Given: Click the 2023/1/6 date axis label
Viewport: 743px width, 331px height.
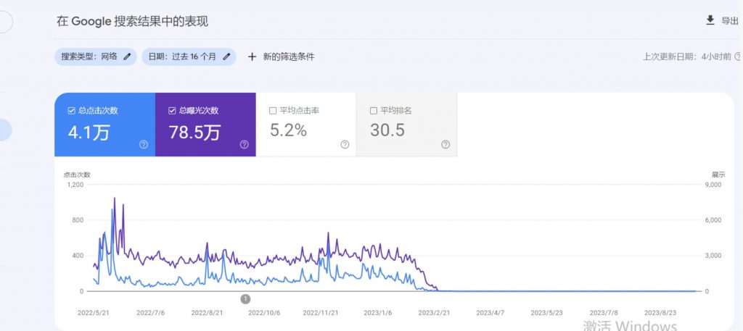Looking at the screenshot, I should click(x=377, y=313).
